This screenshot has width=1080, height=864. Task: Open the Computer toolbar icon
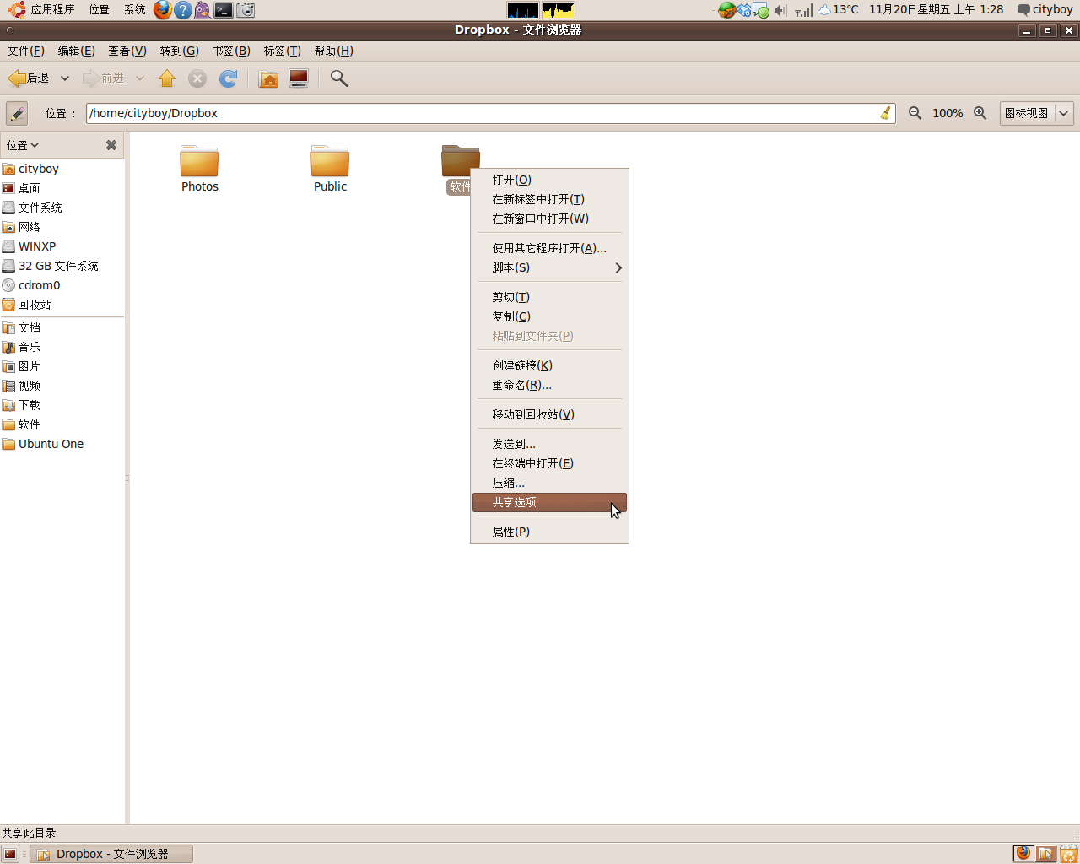(x=299, y=78)
